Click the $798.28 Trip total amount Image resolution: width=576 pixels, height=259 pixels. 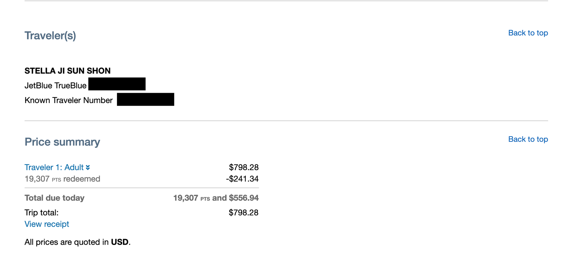(x=244, y=213)
